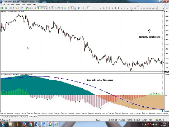169x127 pixels.
Task: Toggle the Terminal window icon
Action: 19,8
